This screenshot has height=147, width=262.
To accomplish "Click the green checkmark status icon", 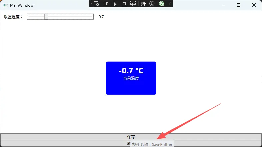I will click(162, 4).
